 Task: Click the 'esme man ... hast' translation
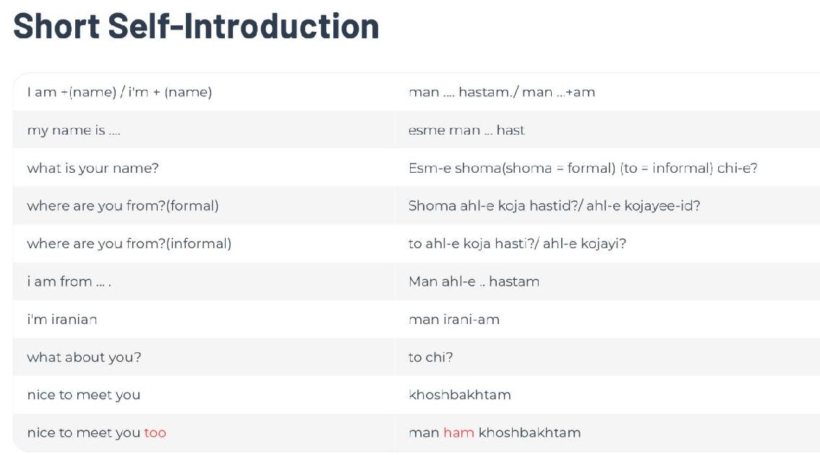(x=466, y=130)
